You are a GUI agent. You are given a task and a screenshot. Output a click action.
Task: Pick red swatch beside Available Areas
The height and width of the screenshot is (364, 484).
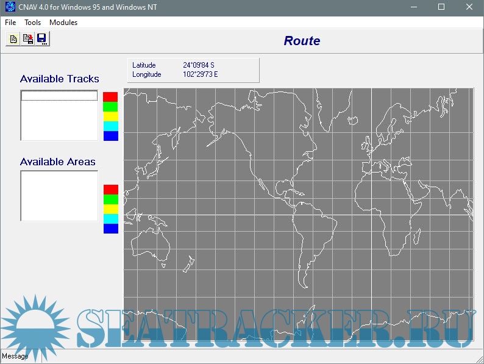click(x=110, y=190)
